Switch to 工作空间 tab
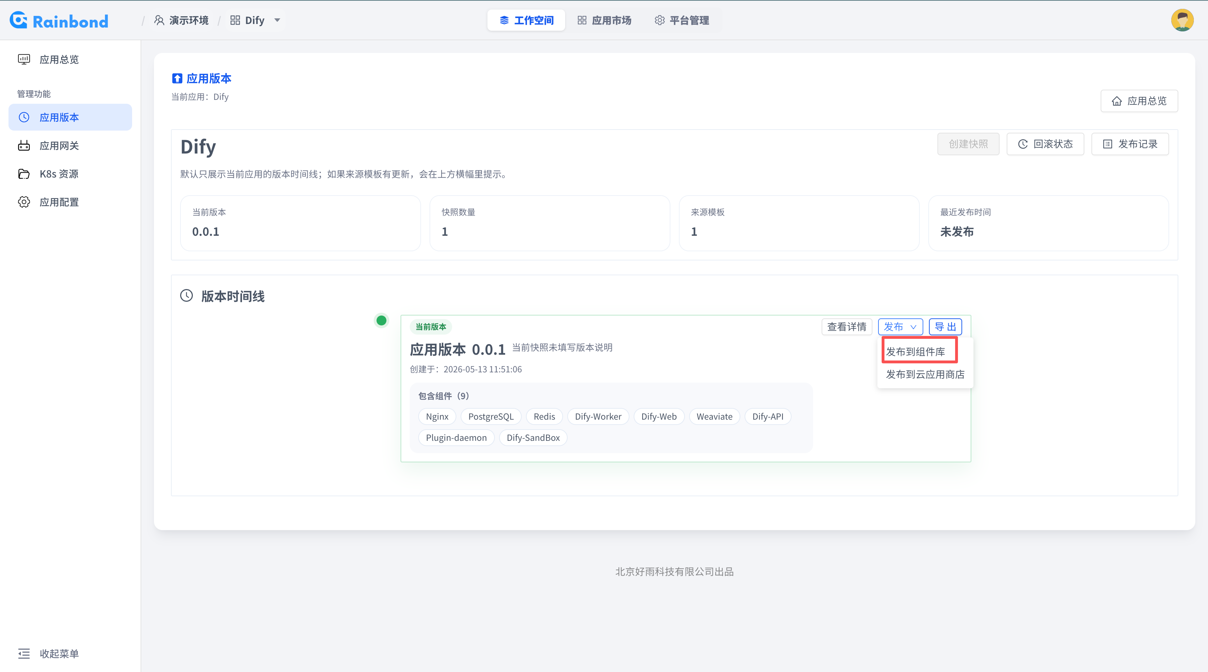Image resolution: width=1208 pixels, height=672 pixels. (526, 20)
